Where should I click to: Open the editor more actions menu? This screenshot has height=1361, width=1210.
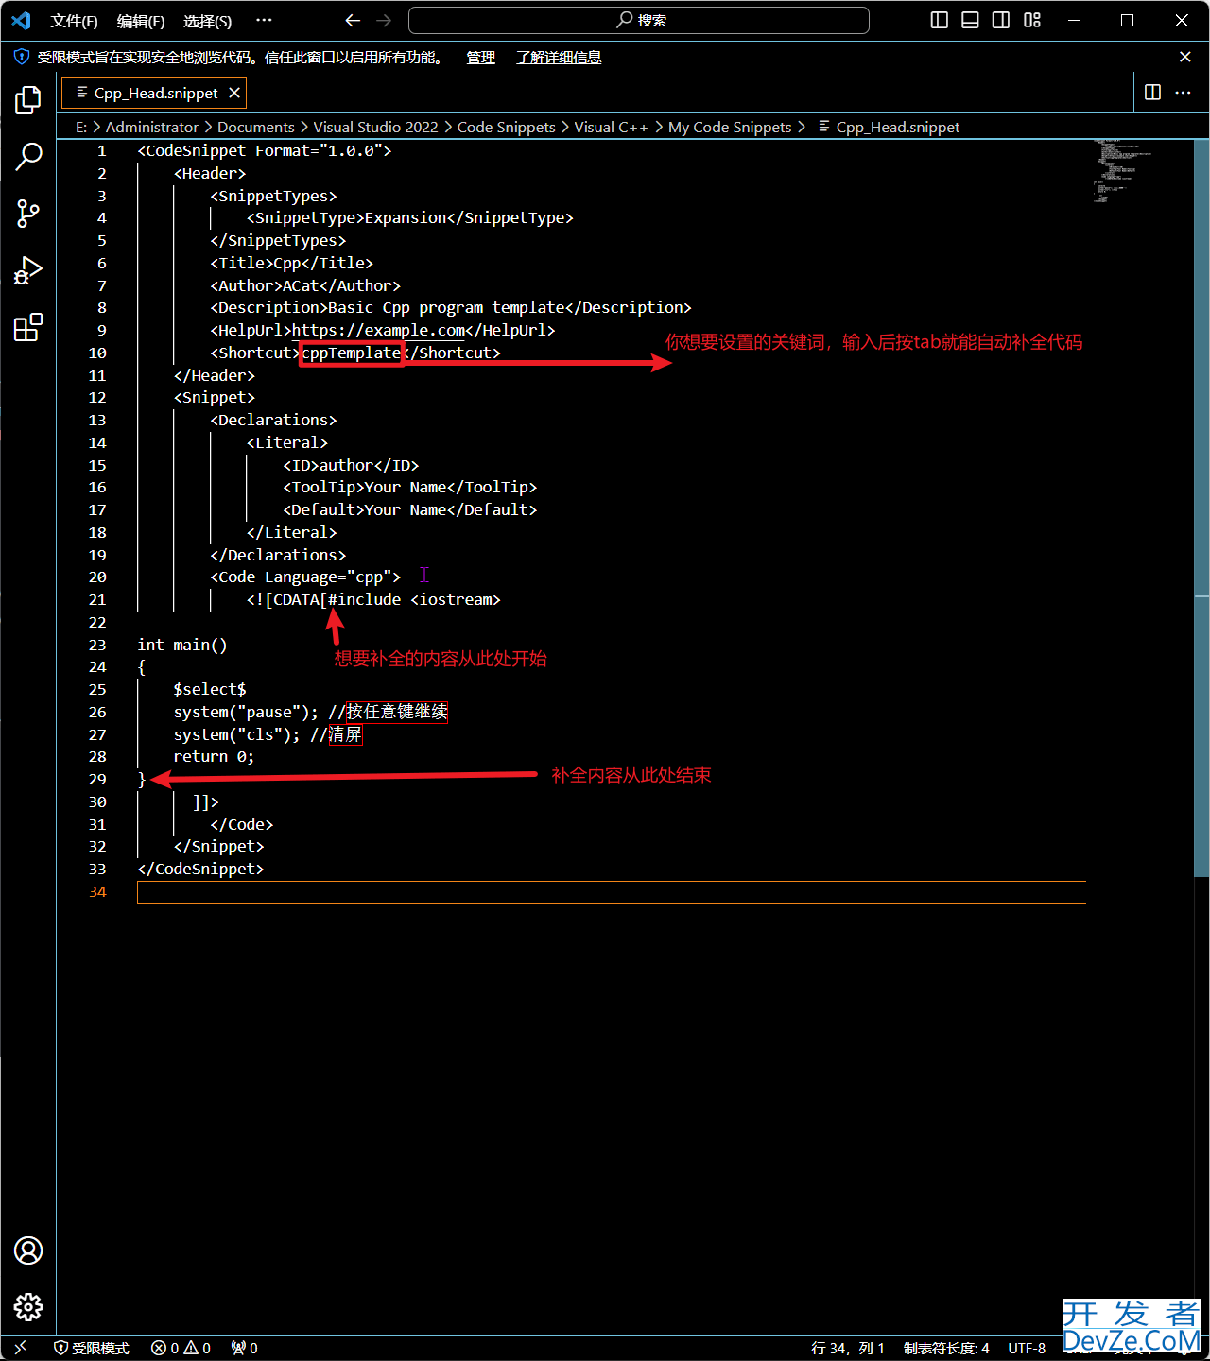(x=1183, y=92)
